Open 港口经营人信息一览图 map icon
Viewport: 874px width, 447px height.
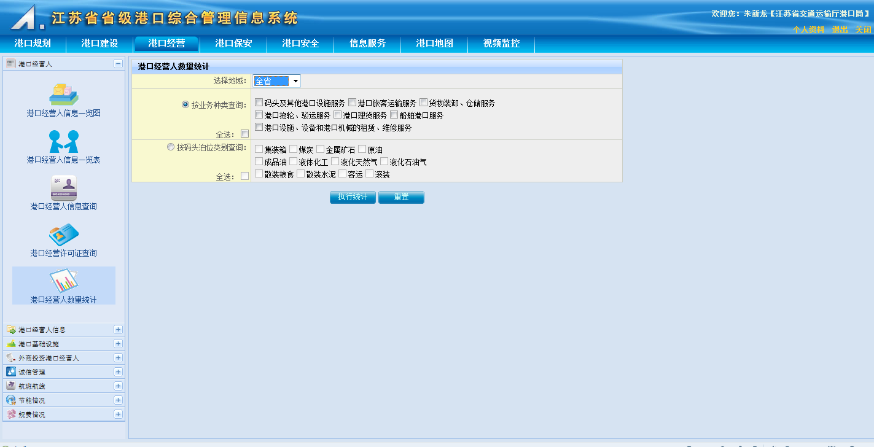pos(64,94)
